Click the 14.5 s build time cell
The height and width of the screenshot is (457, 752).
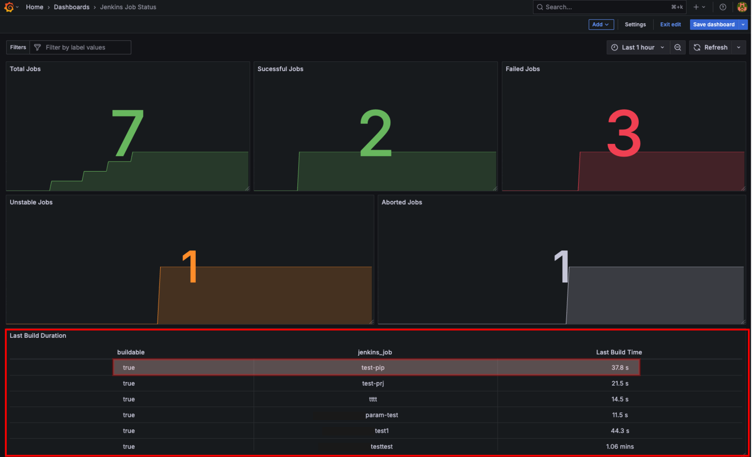(620, 399)
